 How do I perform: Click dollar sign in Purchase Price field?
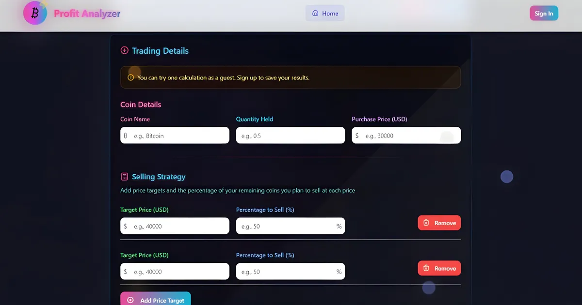(357, 136)
